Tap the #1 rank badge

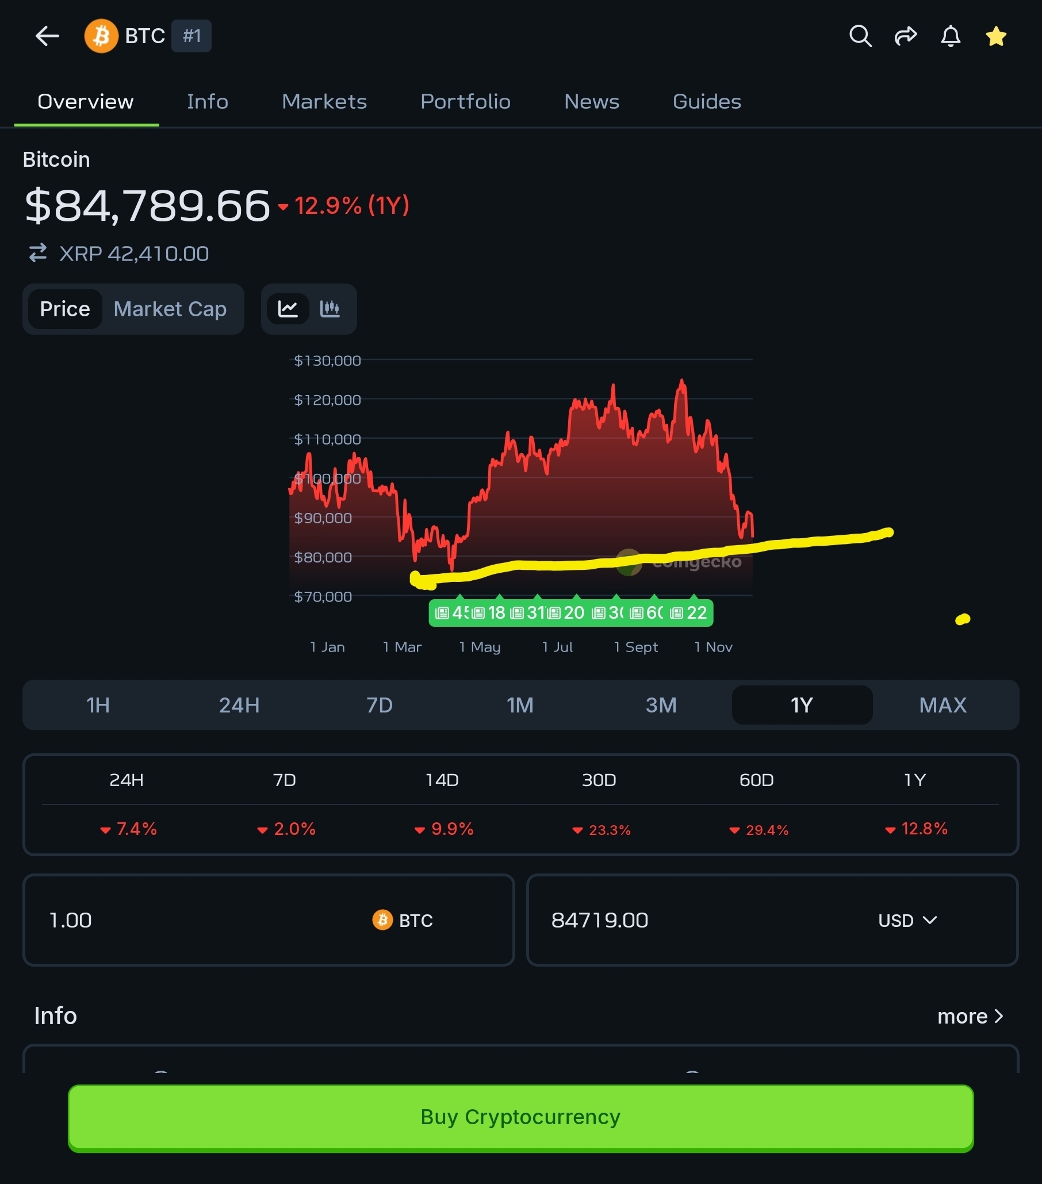(x=191, y=36)
